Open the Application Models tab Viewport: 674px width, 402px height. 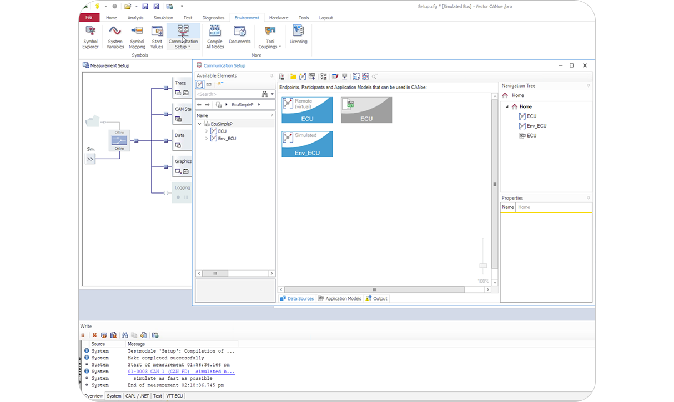point(340,298)
